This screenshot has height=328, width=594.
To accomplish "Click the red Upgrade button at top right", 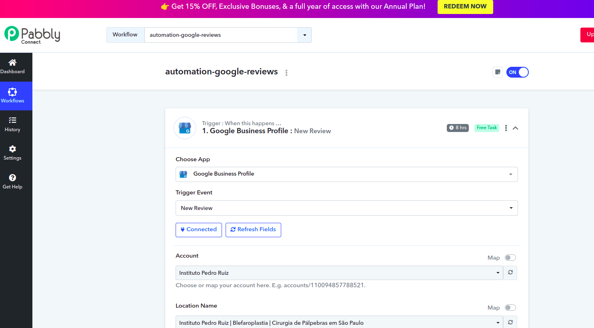I will (x=587, y=35).
